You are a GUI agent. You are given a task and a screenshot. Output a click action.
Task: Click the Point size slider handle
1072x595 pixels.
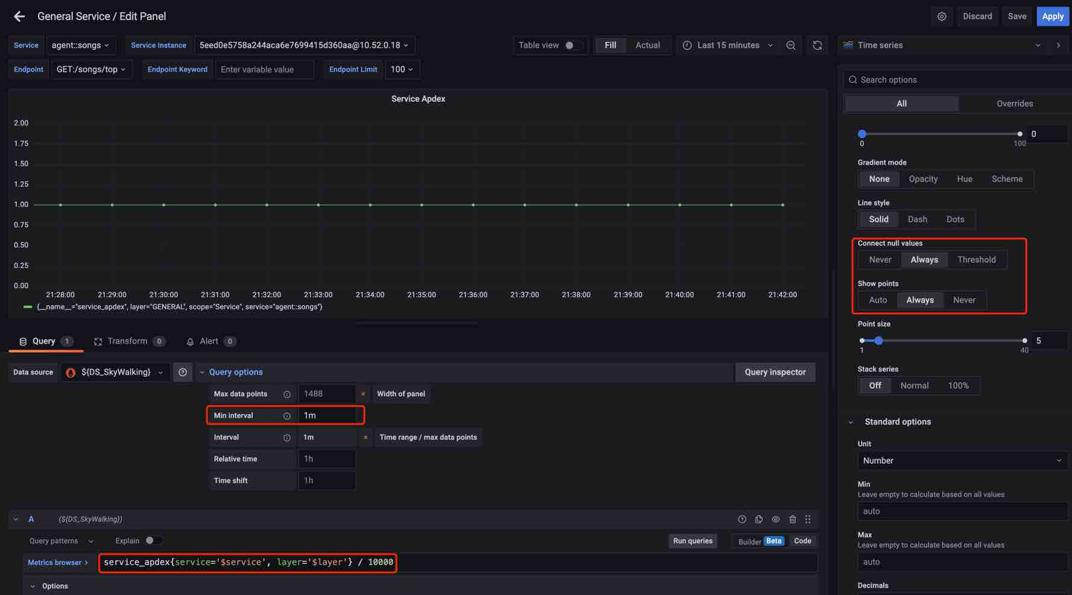[x=879, y=341]
